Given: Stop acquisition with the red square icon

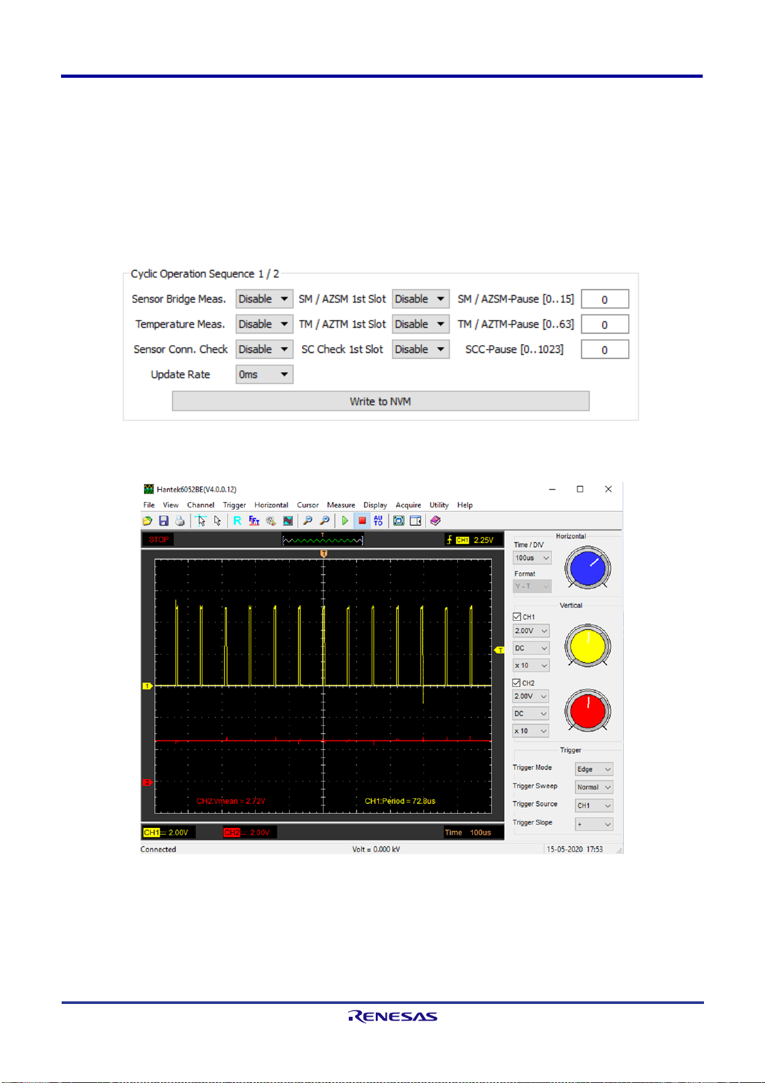Looking at the screenshot, I should coord(362,521).
